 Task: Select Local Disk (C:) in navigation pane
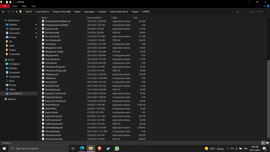15,94
